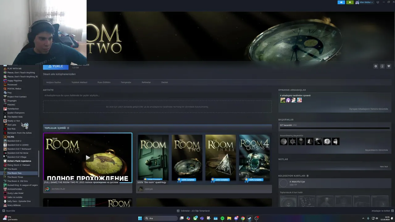Add The Room Two to favorites heart

(389, 66)
